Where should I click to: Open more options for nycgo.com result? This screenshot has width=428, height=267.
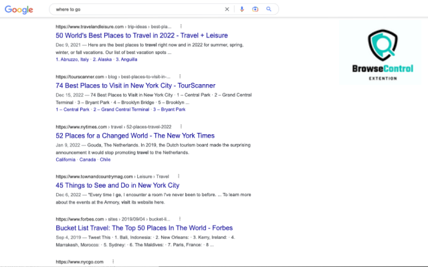(x=113, y=262)
